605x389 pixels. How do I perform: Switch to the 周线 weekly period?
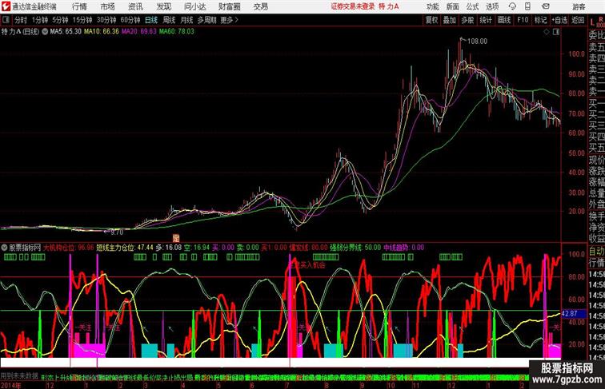click(169, 20)
